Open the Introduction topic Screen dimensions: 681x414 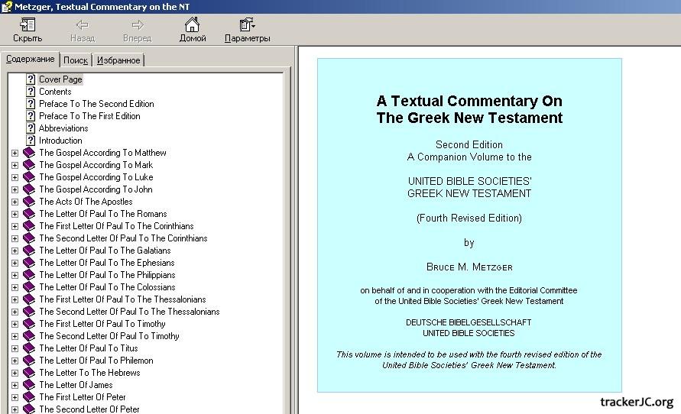pyautogui.click(x=60, y=141)
